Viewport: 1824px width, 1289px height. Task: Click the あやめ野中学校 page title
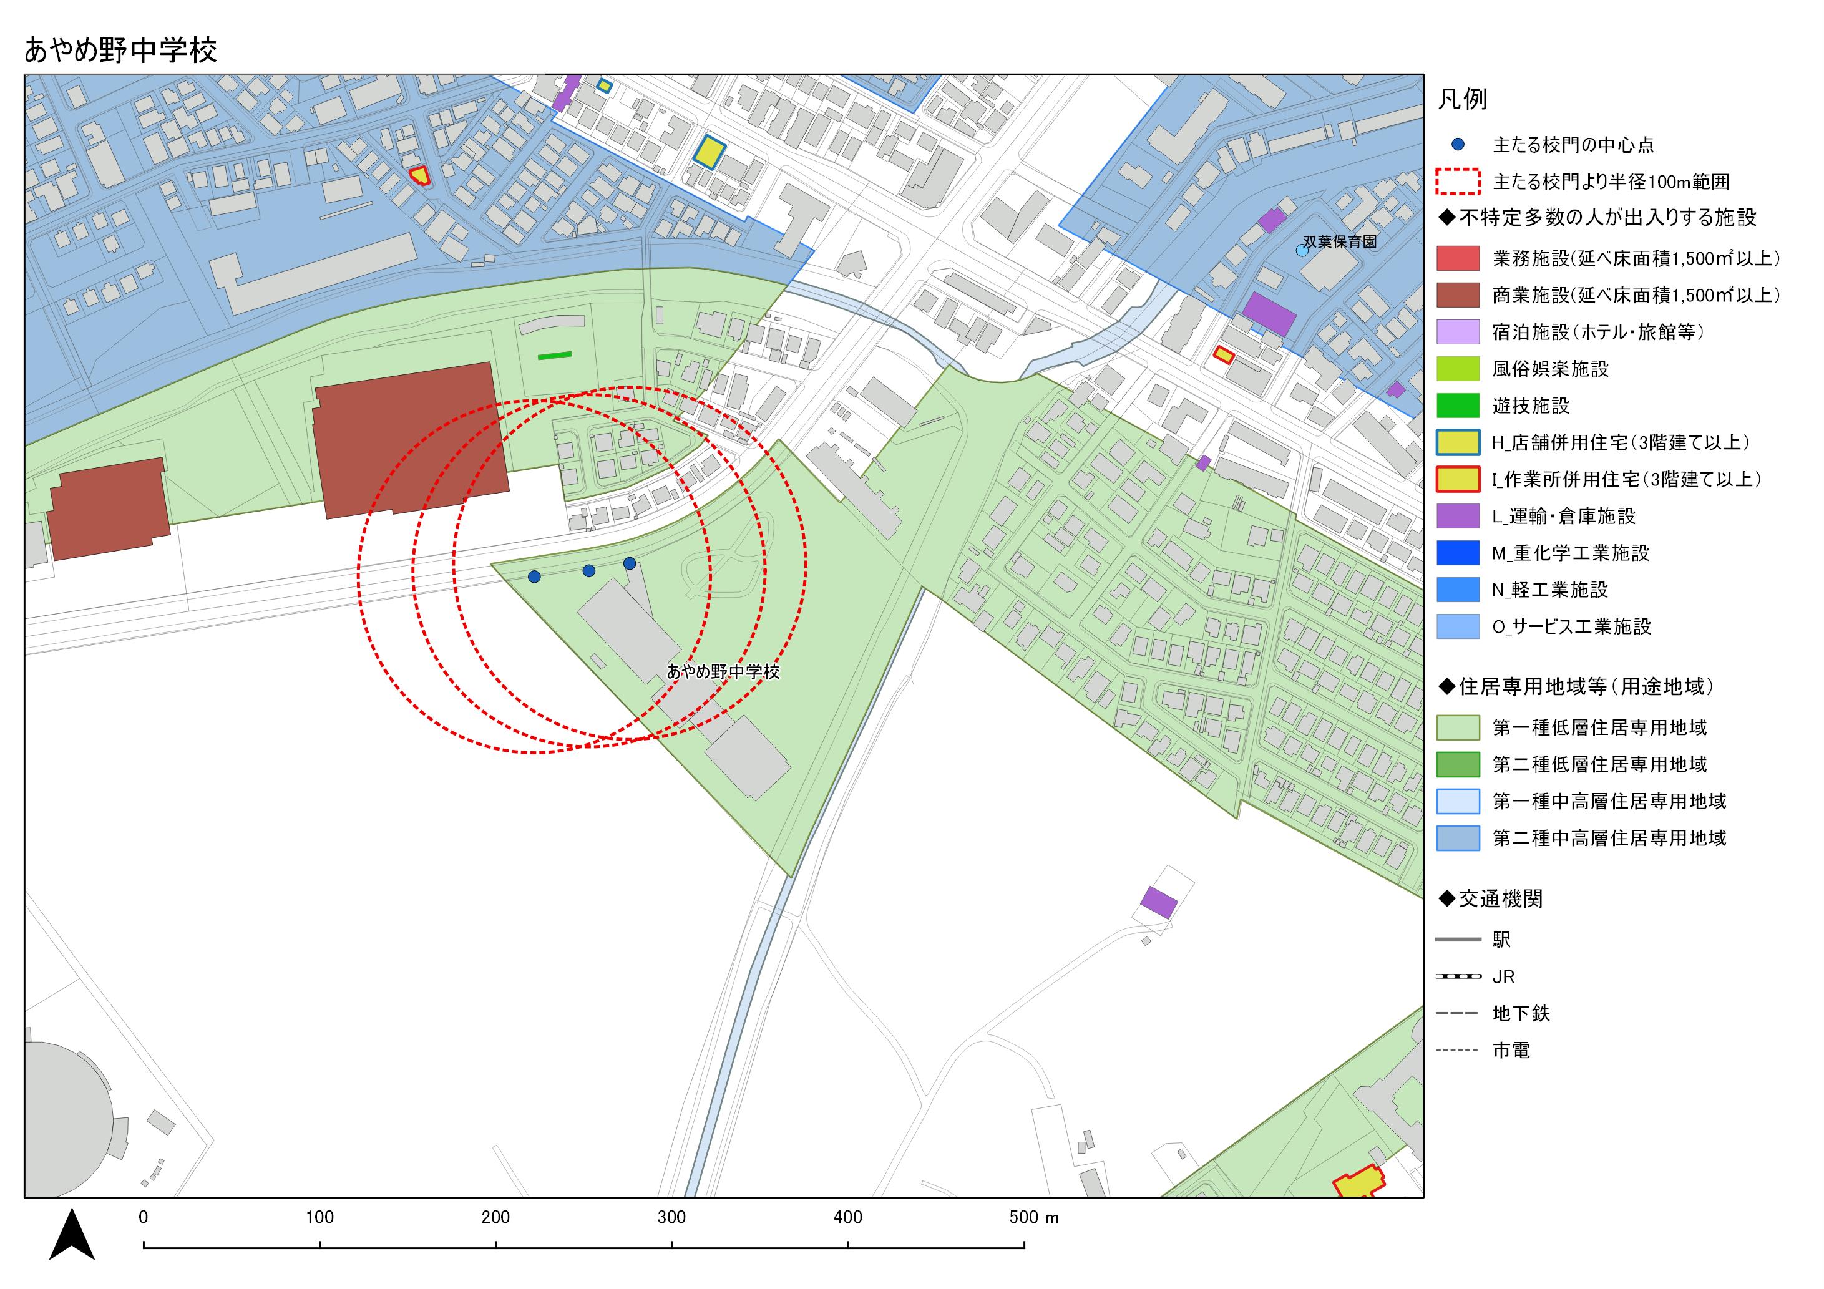(121, 51)
